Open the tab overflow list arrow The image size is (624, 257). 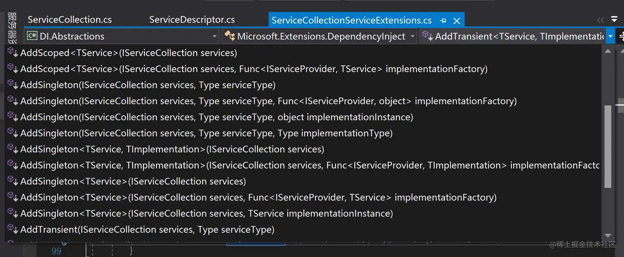coord(614,20)
